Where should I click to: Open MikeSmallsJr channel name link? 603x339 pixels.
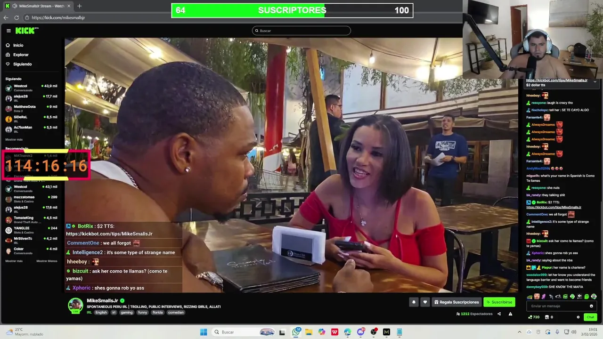tap(102, 300)
